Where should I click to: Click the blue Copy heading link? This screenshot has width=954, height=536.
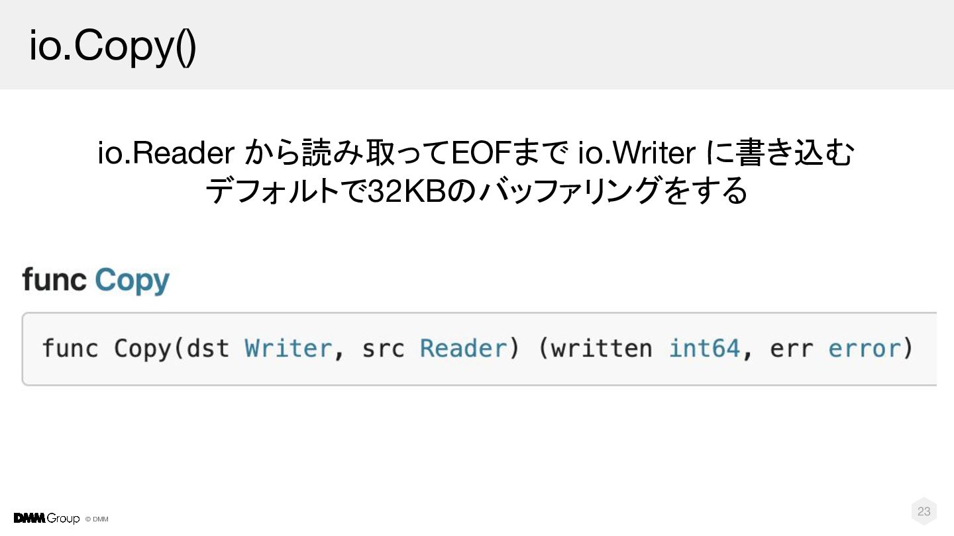[132, 281]
